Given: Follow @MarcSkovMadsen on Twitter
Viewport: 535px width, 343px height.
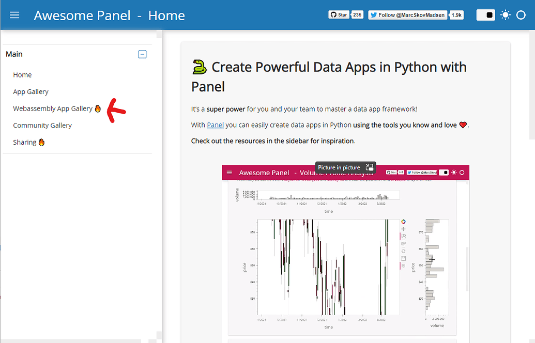Looking at the screenshot, I should pos(408,14).
